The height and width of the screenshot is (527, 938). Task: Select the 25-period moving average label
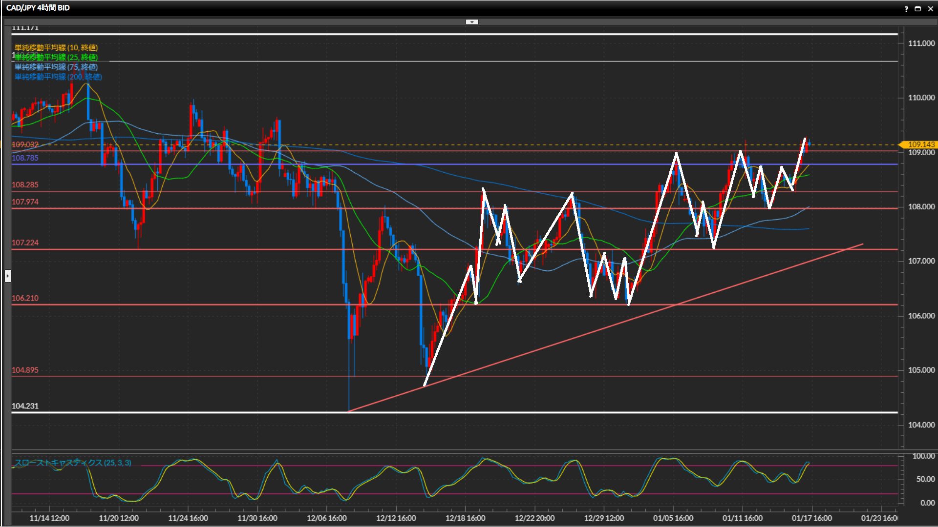click(56, 57)
